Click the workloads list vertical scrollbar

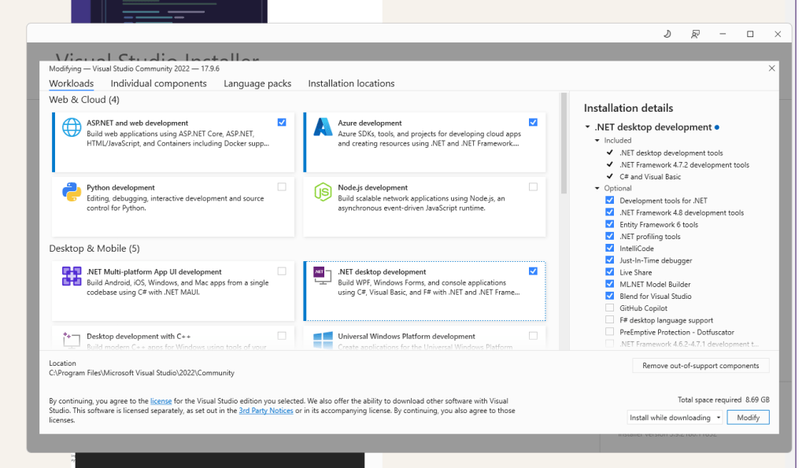pos(564,143)
